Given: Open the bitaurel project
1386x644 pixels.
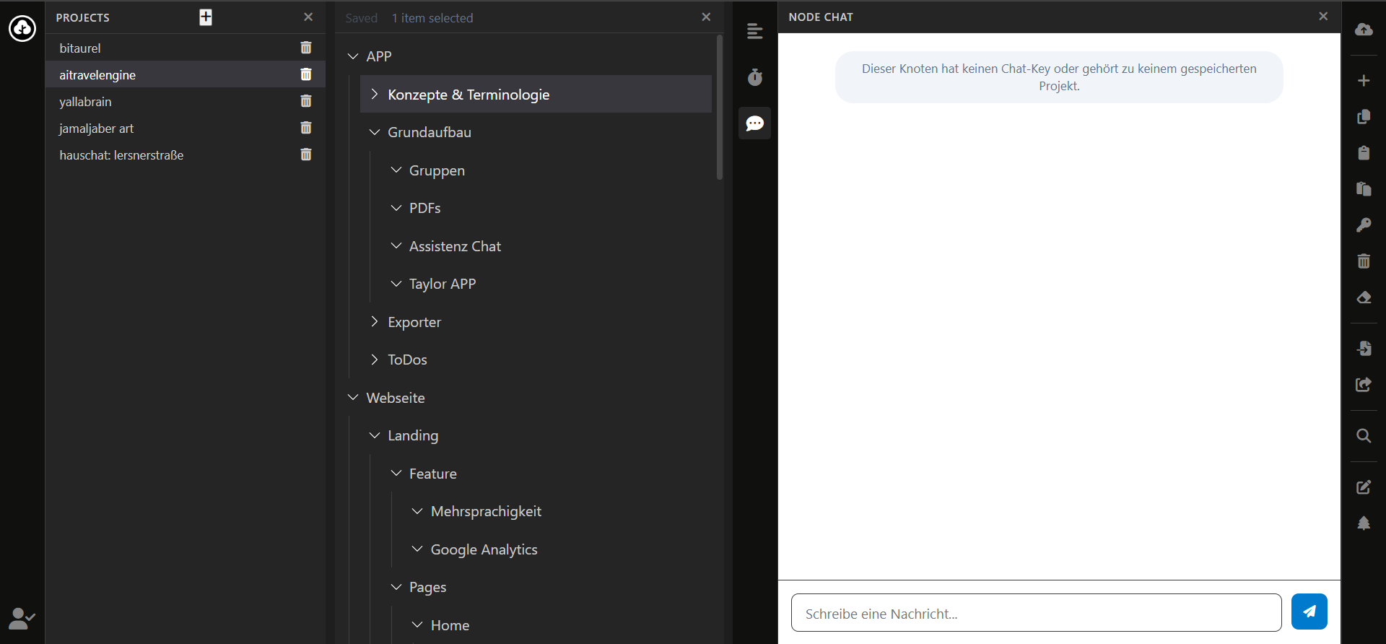Looking at the screenshot, I should pos(80,48).
